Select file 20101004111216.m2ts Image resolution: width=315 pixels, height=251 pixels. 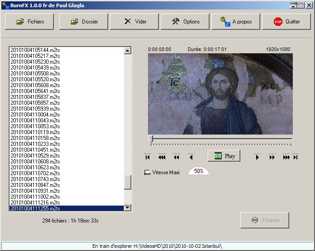(67, 203)
